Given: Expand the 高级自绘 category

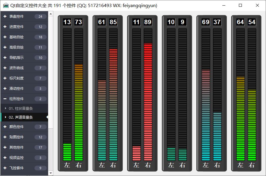Looking at the screenshot, I should pos(17,47).
